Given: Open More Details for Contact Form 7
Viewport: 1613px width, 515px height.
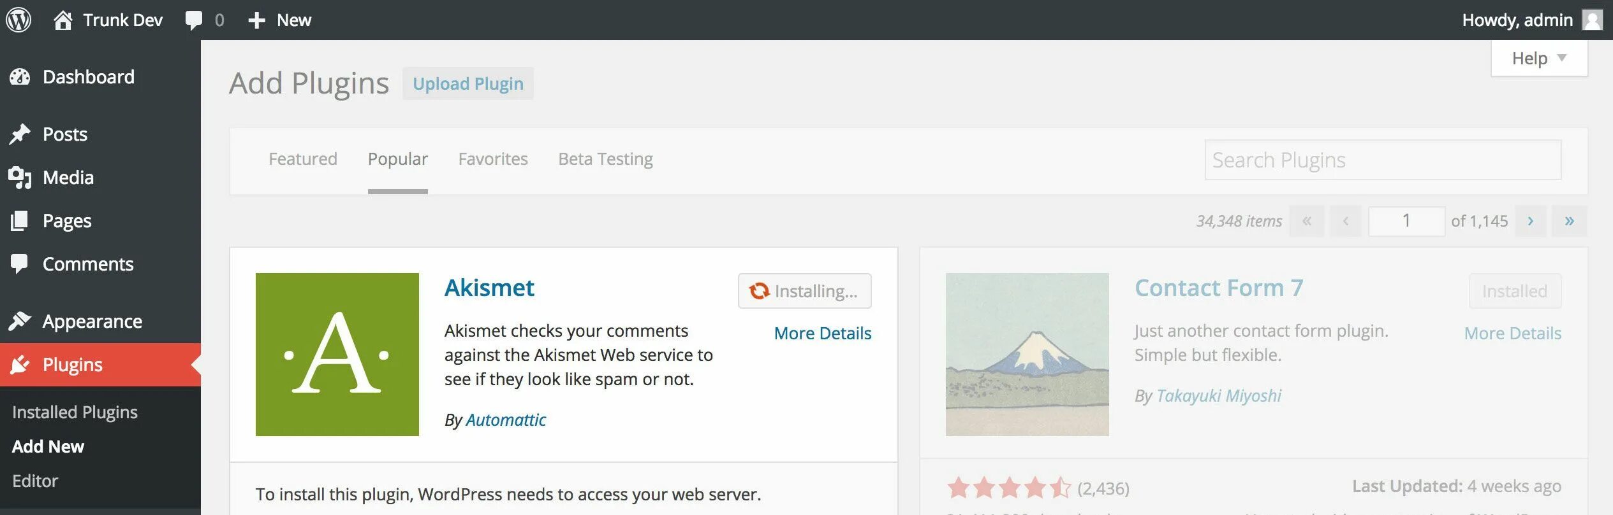Looking at the screenshot, I should (x=1513, y=333).
